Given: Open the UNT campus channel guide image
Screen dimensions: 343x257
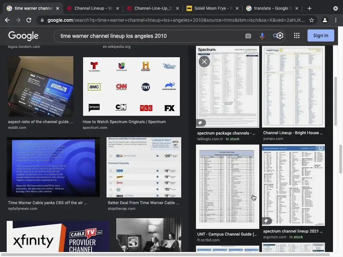Looking at the screenshot, I should tap(227, 187).
